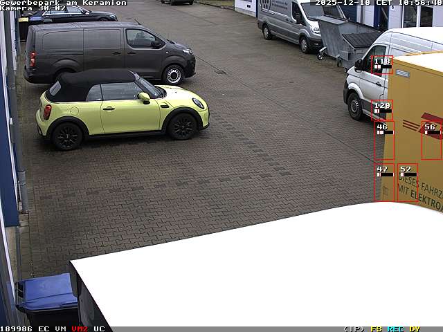443x332 pixels.
Task: Select detection box labeled 120
Action: pyautogui.click(x=381, y=110)
